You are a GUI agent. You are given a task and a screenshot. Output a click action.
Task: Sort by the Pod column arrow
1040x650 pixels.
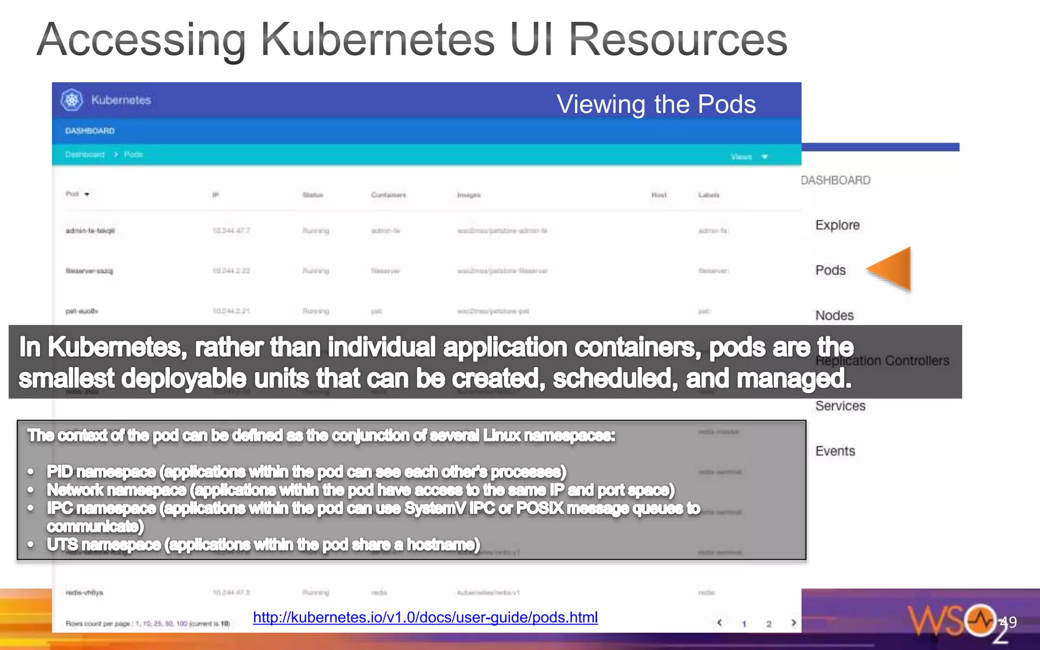pyautogui.click(x=87, y=194)
